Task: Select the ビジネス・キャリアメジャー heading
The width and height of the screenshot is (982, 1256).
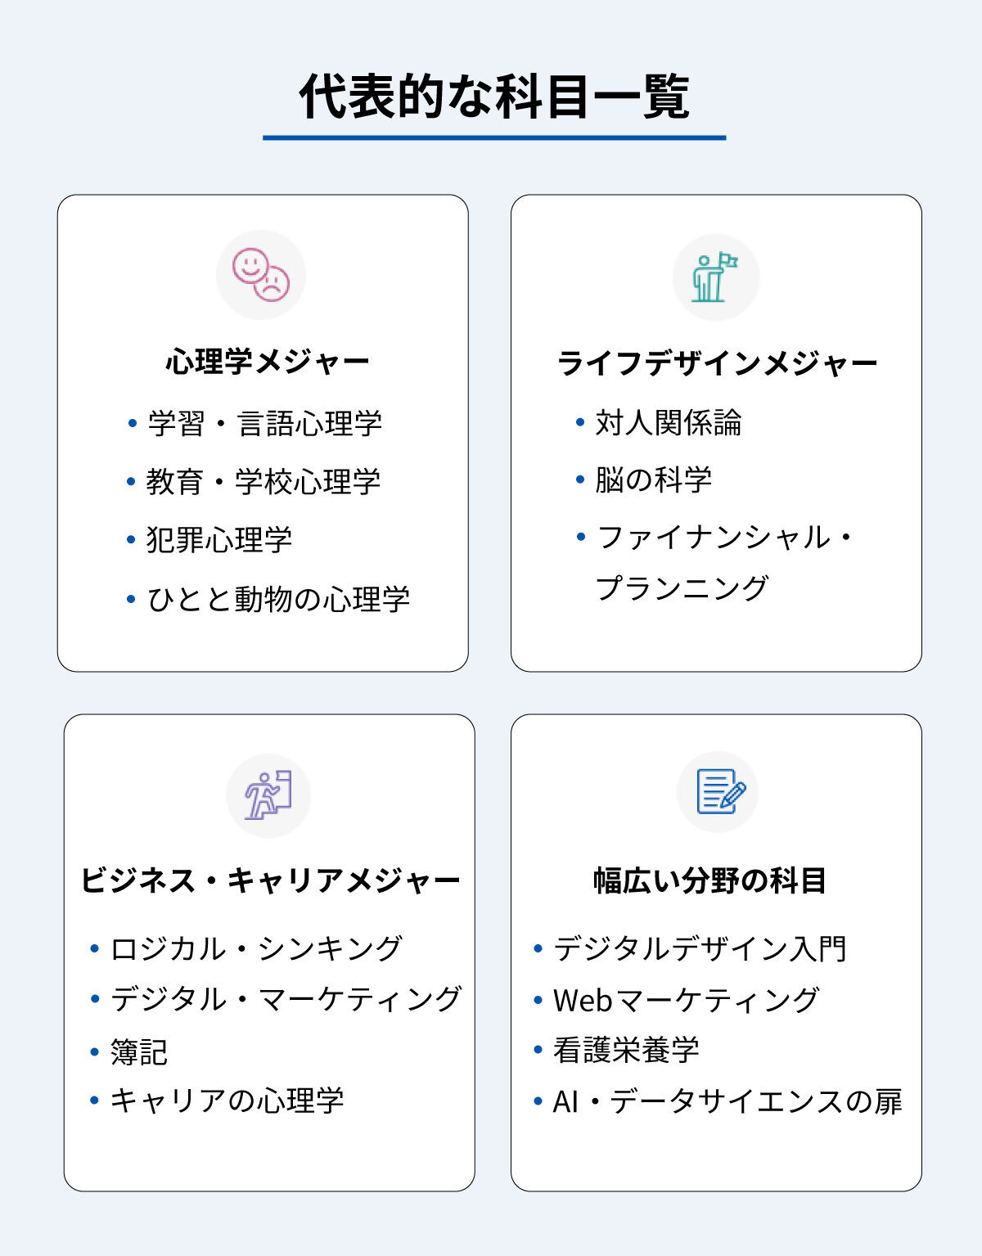Action: click(270, 881)
